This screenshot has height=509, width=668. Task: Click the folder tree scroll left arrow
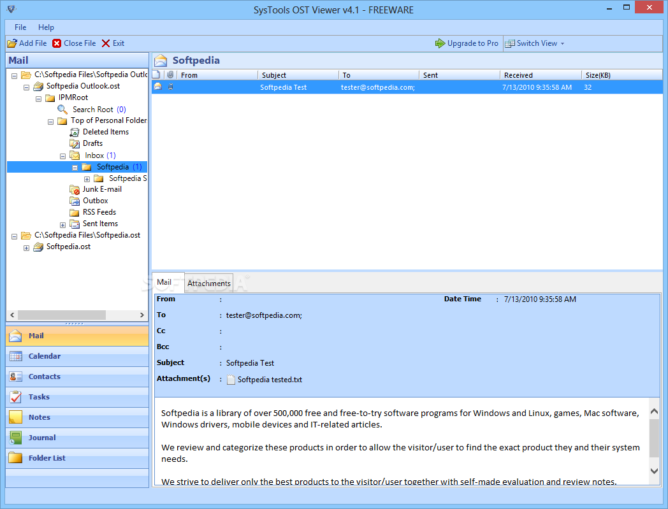pos(12,315)
